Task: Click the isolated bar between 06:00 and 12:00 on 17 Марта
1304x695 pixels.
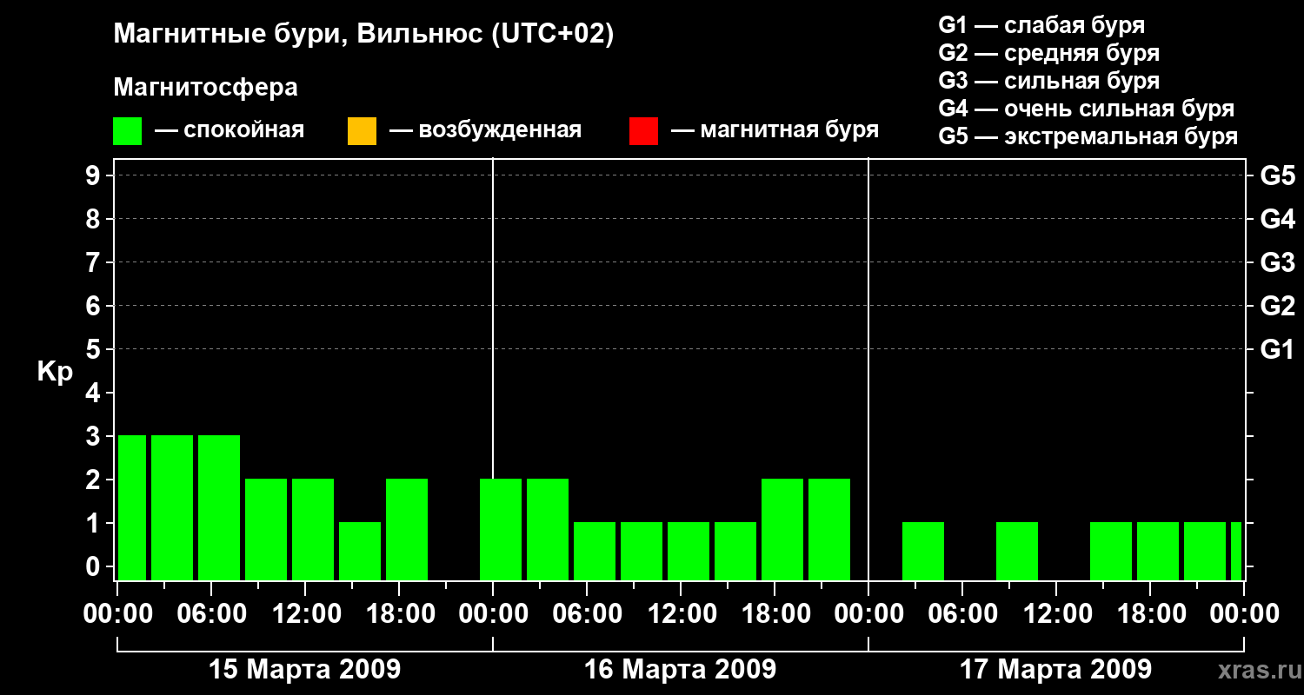Action: click(x=1017, y=551)
